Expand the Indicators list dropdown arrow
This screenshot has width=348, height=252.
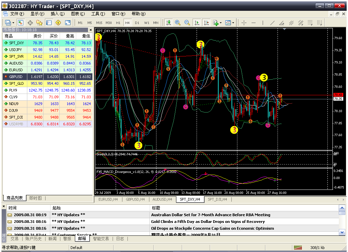(221, 23)
